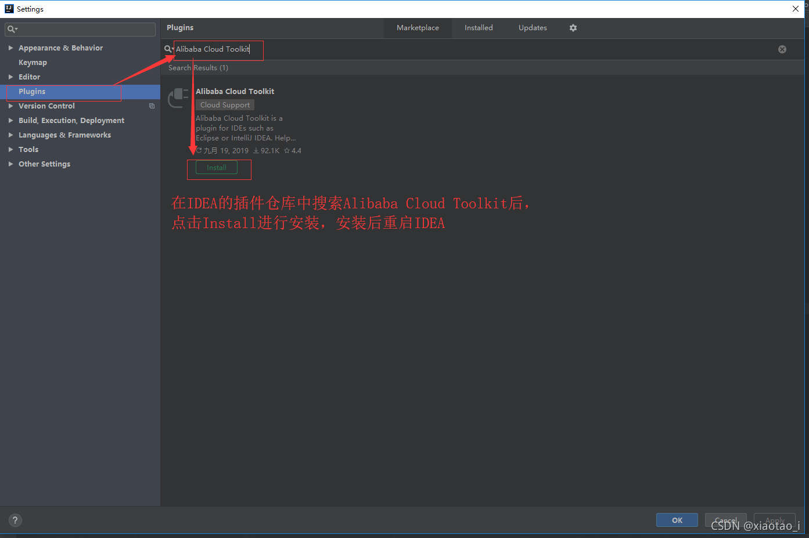Expand the Editor settings node

click(10, 77)
